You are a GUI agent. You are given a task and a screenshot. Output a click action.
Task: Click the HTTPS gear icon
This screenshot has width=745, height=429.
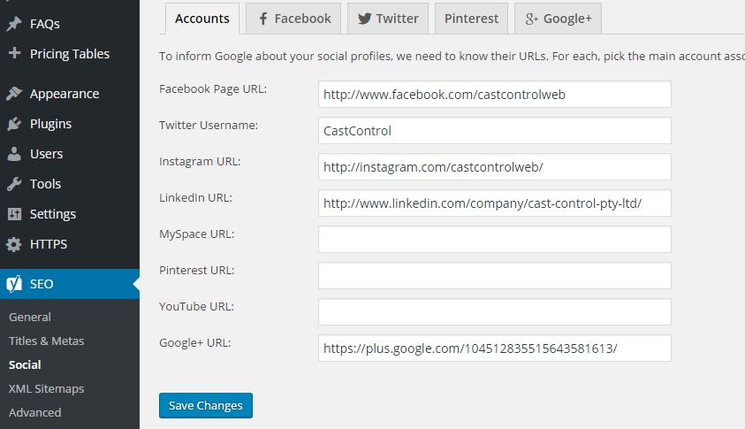[14, 244]
